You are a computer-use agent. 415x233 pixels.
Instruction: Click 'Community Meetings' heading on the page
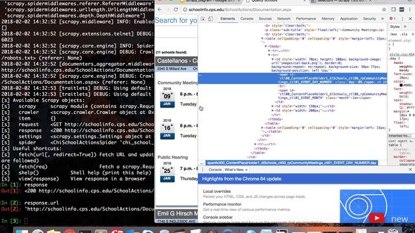pos(178,83)
